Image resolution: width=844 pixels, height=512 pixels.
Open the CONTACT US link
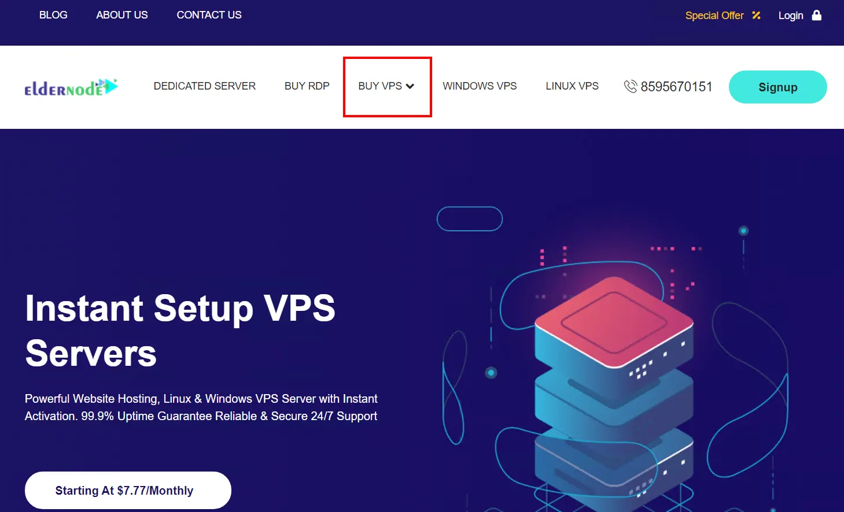tap(209, 15)
